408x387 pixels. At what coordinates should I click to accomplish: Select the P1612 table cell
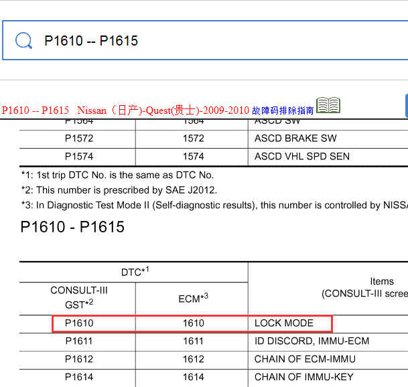pos(79,359)
